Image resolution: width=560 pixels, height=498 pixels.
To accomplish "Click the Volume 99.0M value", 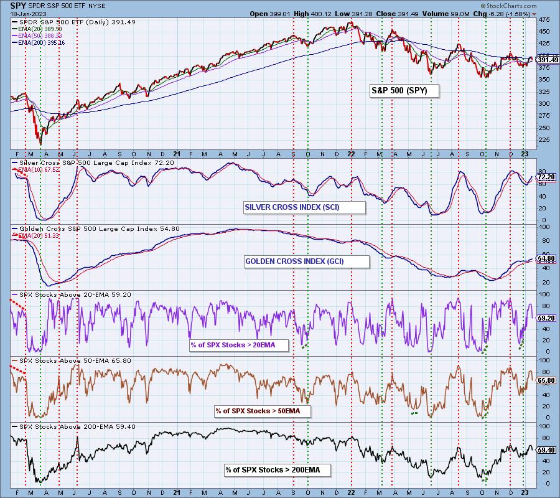I will coord(446,14).
